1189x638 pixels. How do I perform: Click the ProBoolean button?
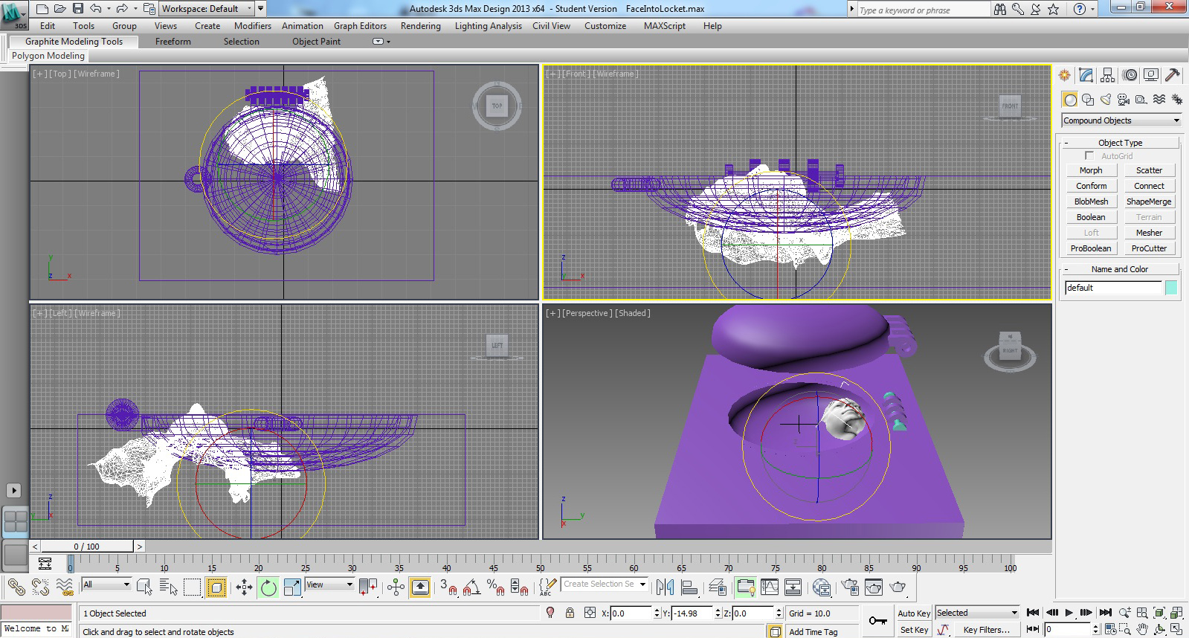(1091, 248)
